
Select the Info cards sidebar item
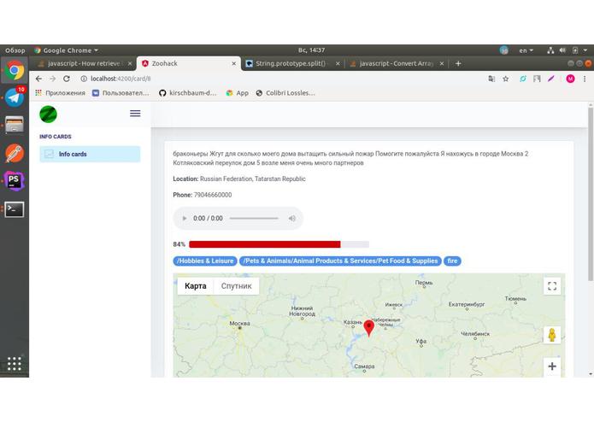[90, 154]
